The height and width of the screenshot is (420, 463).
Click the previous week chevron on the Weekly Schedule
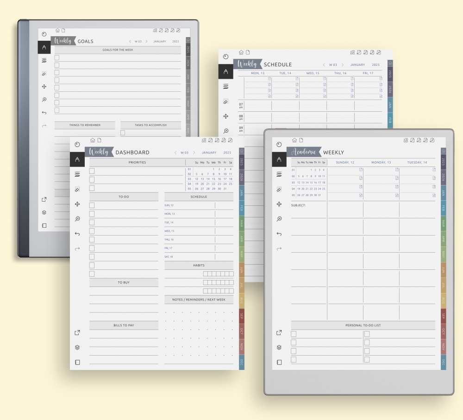pos(324,65)
